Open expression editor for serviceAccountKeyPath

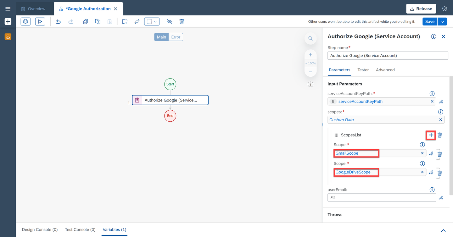pos(441,102)
